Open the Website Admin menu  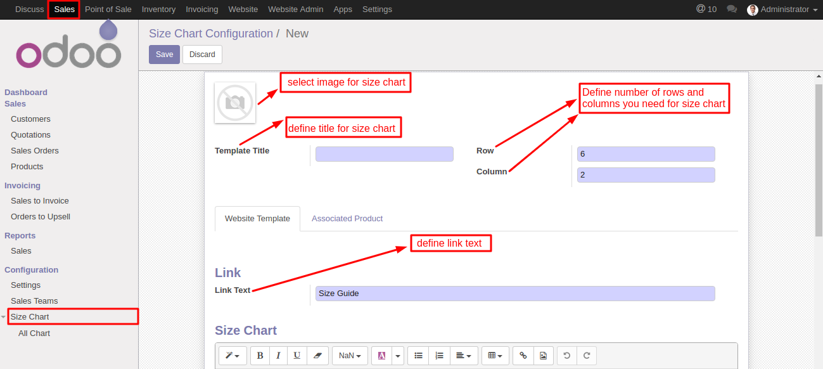[x=295, y=9]
